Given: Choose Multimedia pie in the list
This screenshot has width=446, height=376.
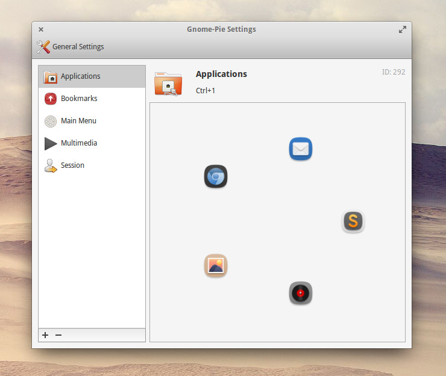Looking at the screenshot, I should (x=92, y=143).
